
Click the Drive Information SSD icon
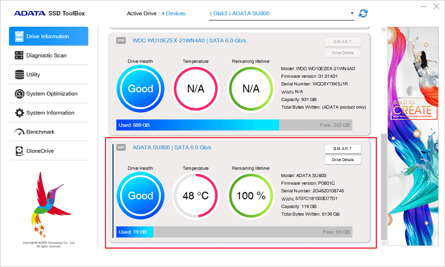(x=19, y=36)
